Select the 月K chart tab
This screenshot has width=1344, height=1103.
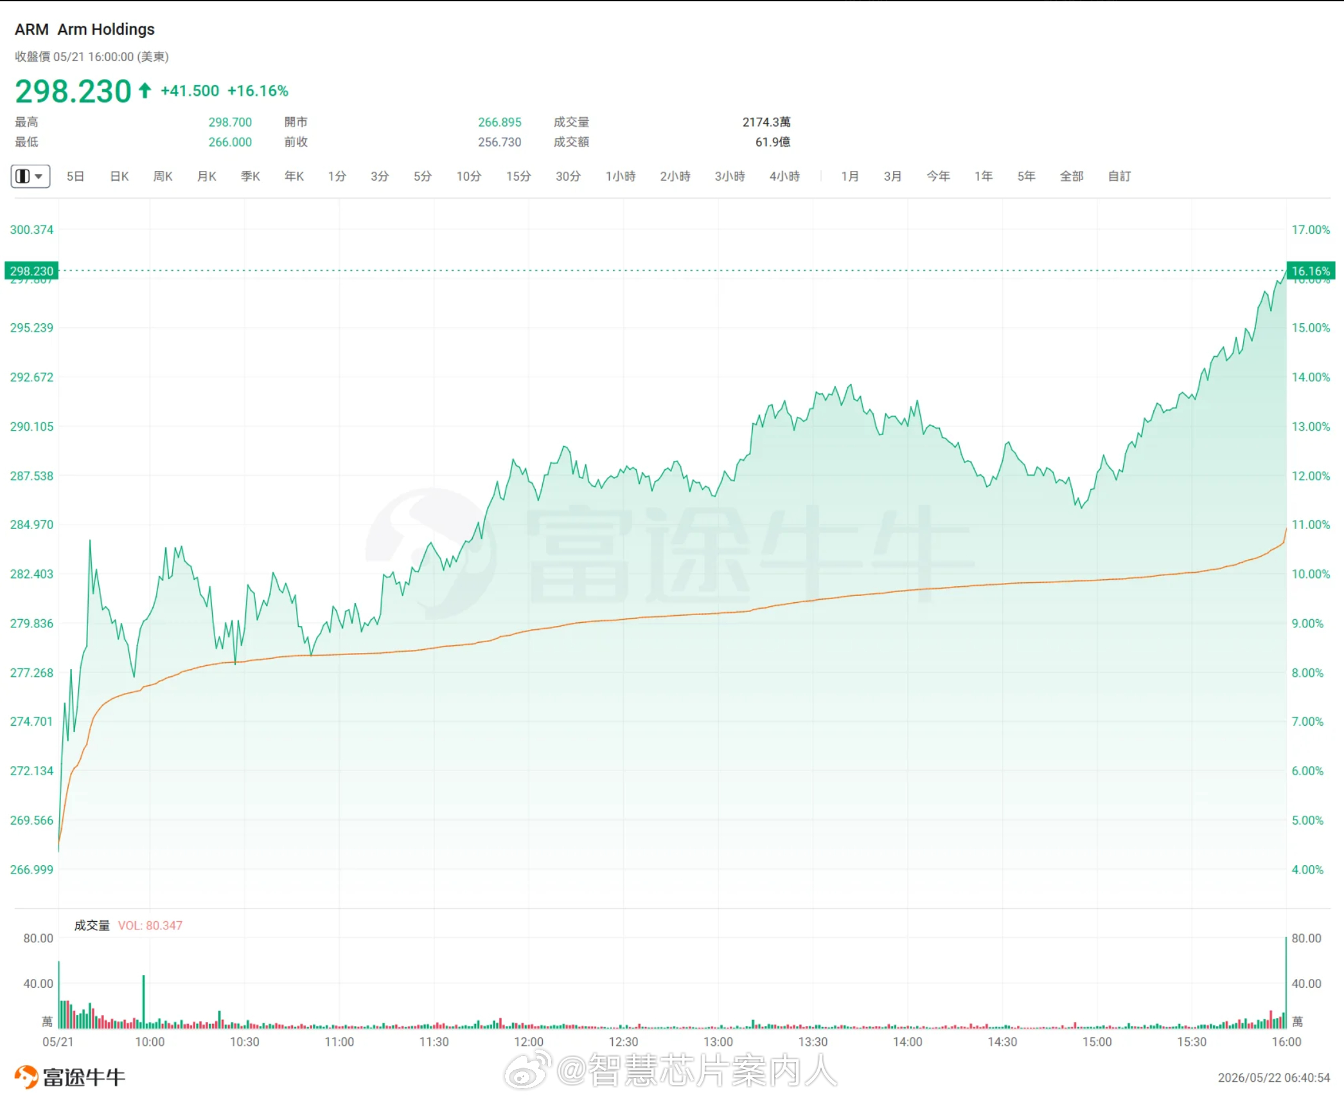206,176
